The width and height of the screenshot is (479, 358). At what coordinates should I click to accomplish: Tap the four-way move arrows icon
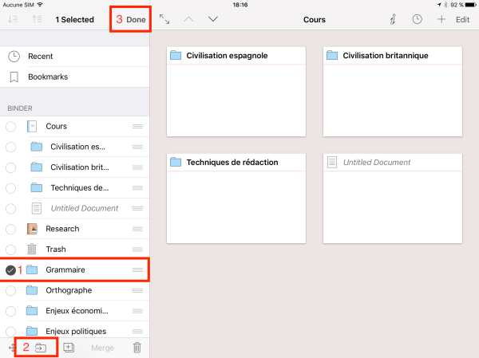click(x=12, y=348)
